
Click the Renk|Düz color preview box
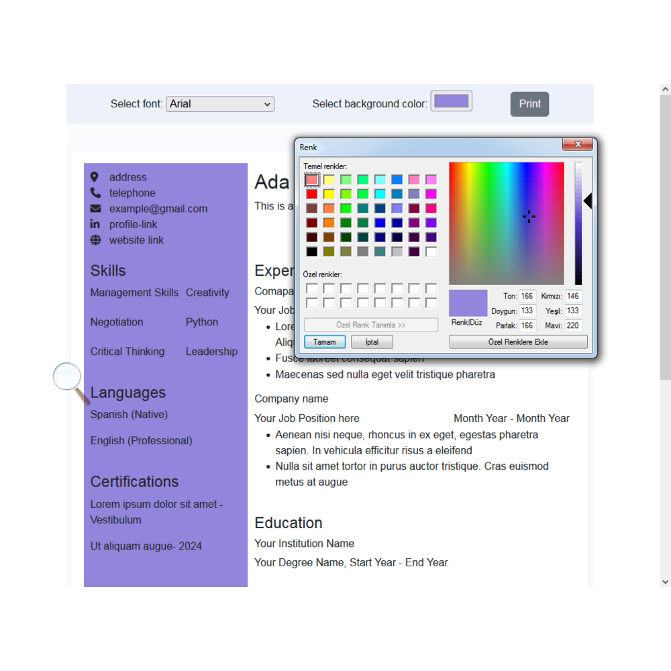(x=468, y=303)
